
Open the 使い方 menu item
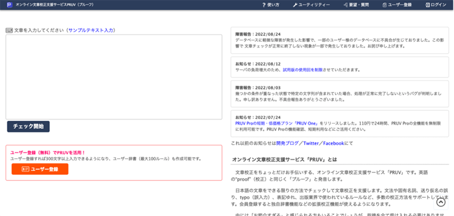point(271,5)
